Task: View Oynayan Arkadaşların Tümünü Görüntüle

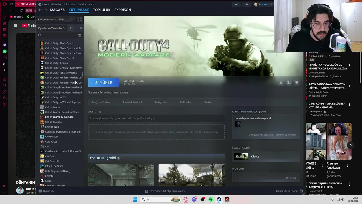Action: [x=272, y=135]
